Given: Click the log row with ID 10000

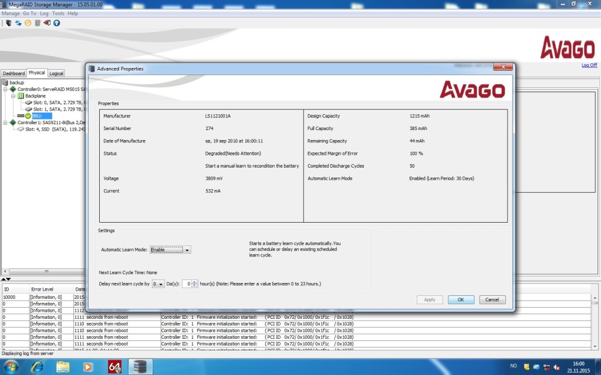Looking at the screenshot, I should click(x=296, y=297).
